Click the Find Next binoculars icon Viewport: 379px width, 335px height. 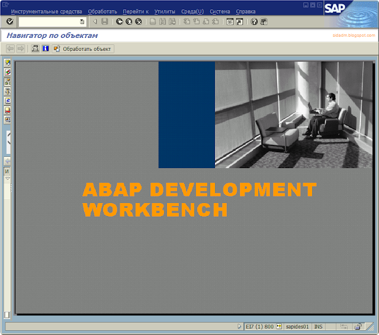tap(172, 21)
